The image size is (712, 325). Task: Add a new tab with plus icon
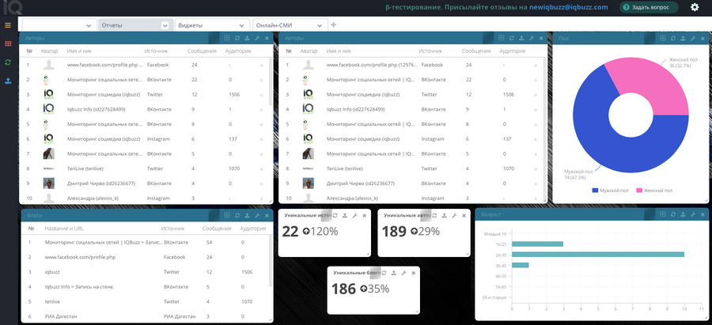[334, 25]
